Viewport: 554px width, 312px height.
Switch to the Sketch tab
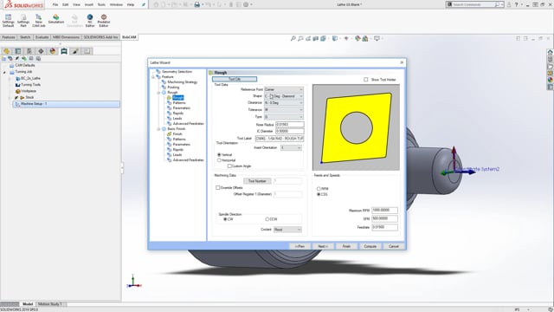pyautogui.click(x=25, y=37)
